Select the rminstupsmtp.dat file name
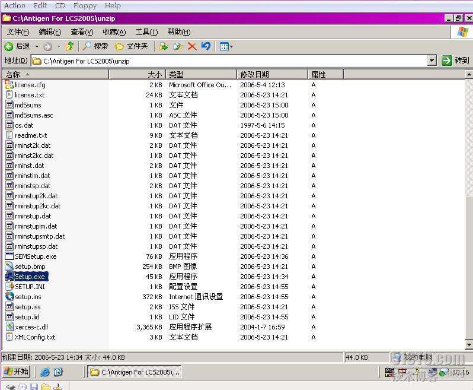The image size is (473, 390). pos(40,236)
